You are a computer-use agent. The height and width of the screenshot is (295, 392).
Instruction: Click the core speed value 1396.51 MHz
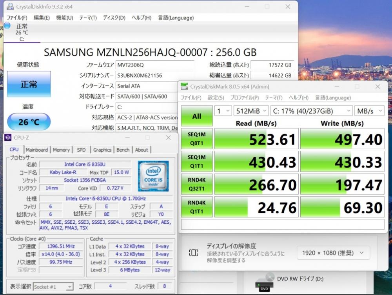[x=61, y=246]
